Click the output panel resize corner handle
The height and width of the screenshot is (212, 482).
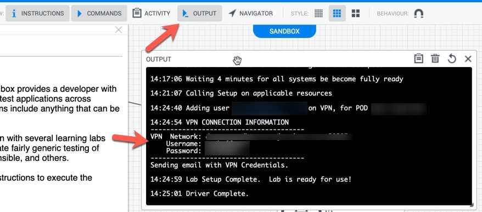[472, 204]
